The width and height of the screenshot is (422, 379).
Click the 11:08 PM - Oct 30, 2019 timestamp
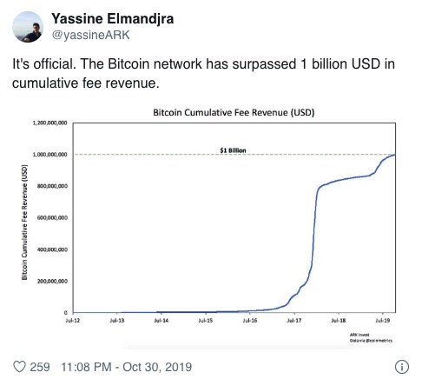(127, 367)
